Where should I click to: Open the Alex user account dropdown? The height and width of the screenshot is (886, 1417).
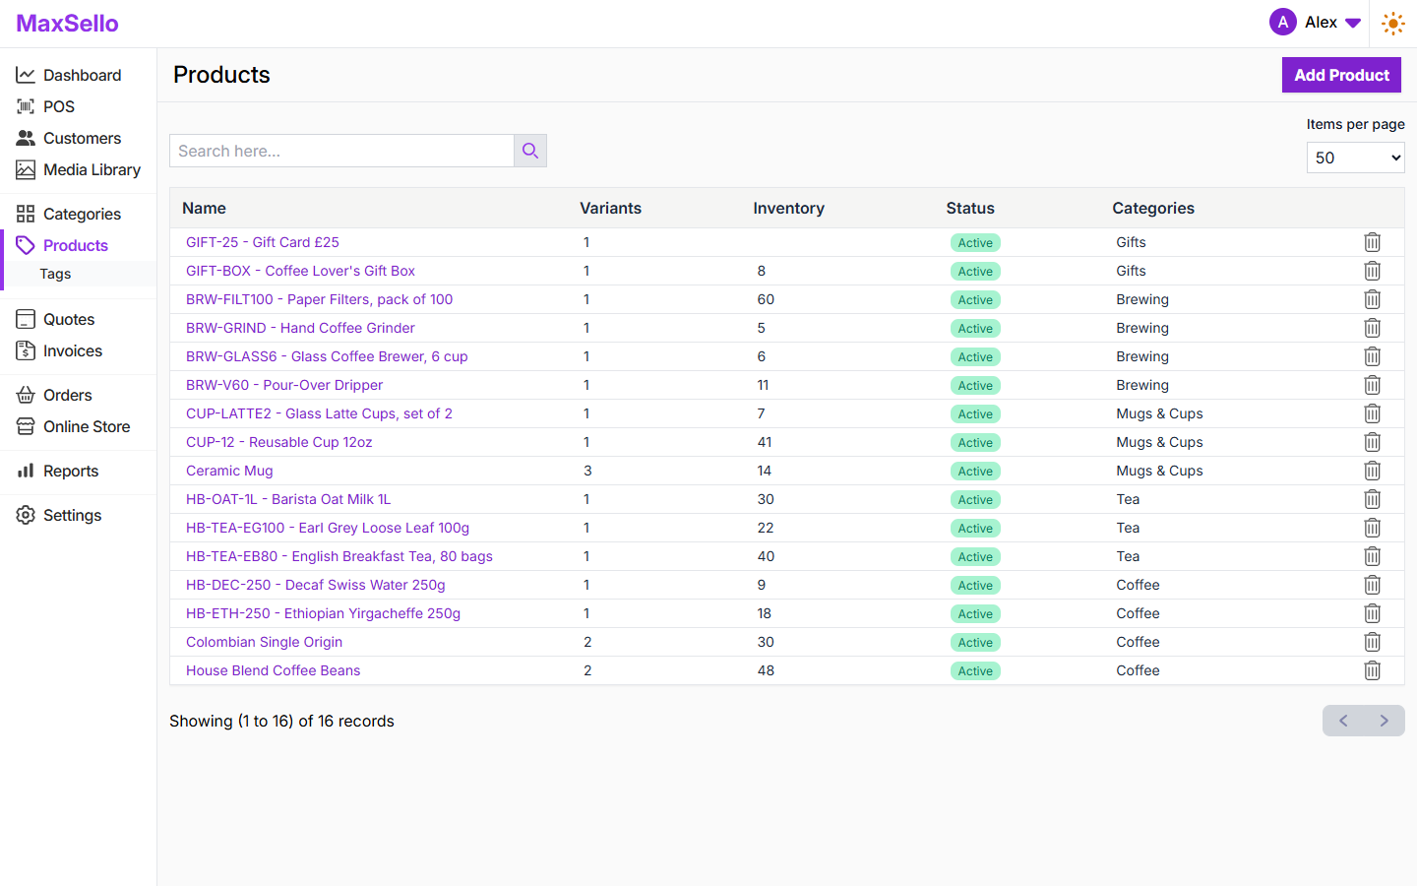[x=1315, y=22]
